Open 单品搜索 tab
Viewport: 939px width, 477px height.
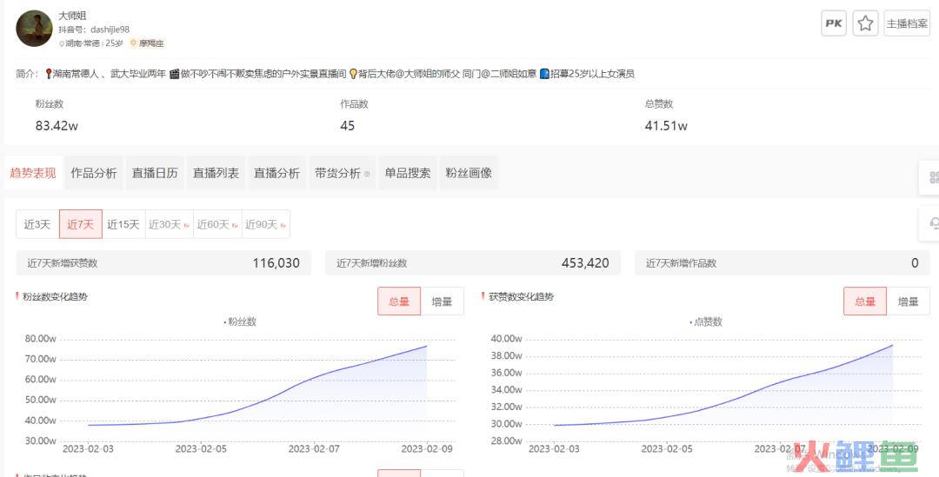pyautogui.click(x=408, y=173)
